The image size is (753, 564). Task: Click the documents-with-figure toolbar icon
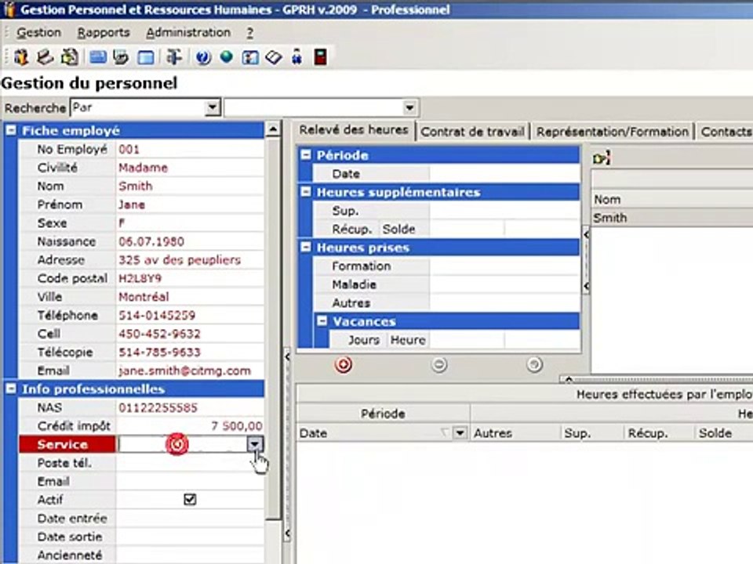(70, 57)
